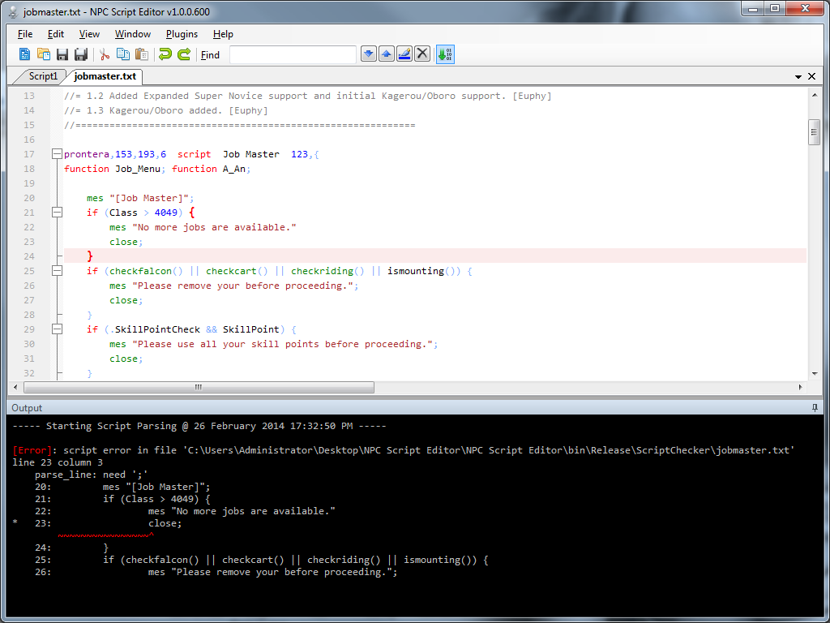Redo the last undone edit

184,54
